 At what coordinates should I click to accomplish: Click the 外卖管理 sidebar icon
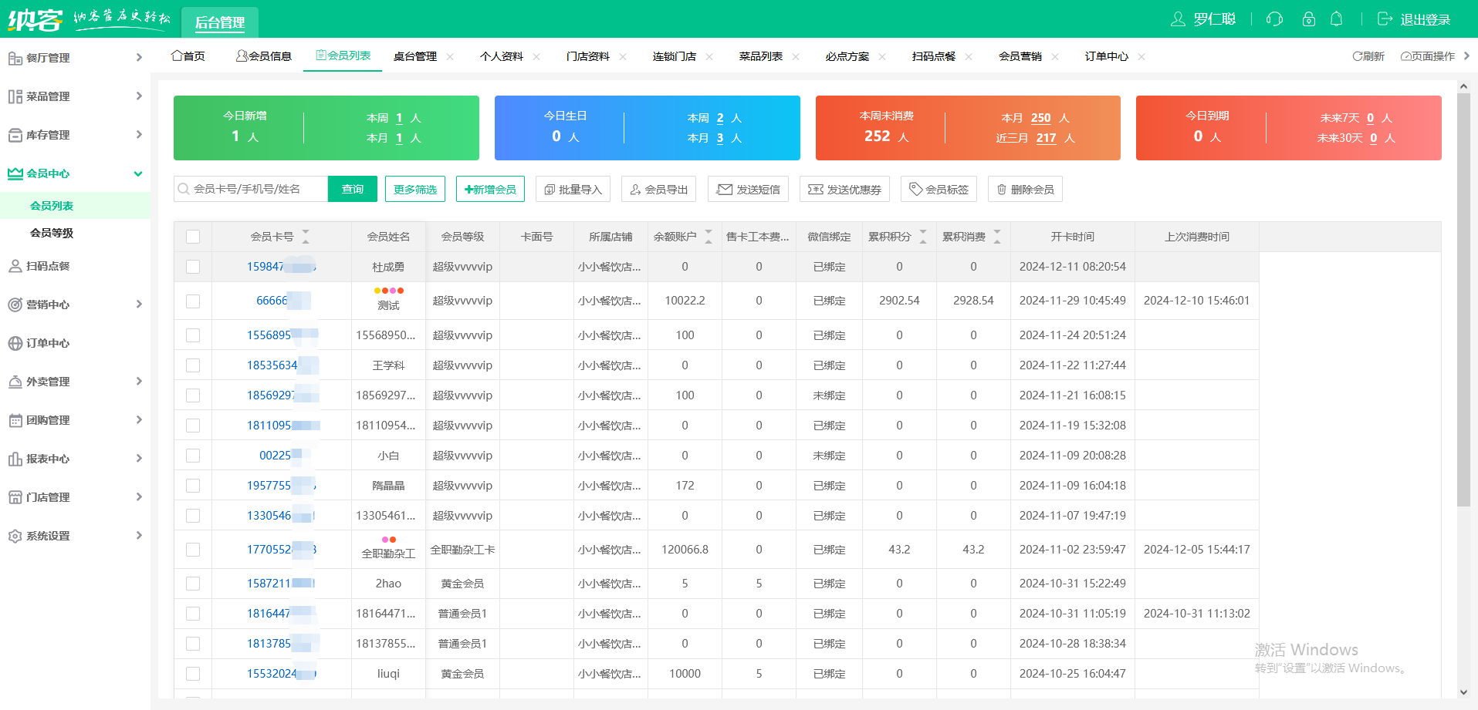pyautogui.click(x=15, y=382)
